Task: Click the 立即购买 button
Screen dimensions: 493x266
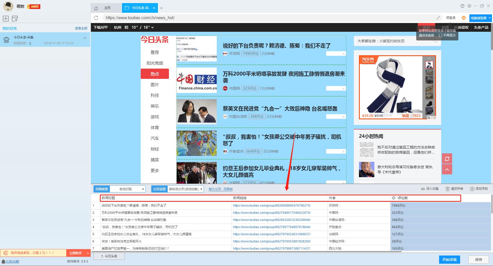Action: 75,253
